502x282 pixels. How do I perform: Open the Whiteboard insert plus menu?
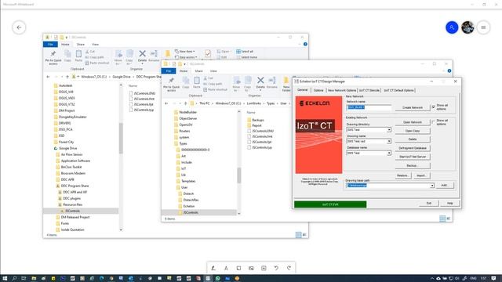pyautogui.click(x=264, y=268)
